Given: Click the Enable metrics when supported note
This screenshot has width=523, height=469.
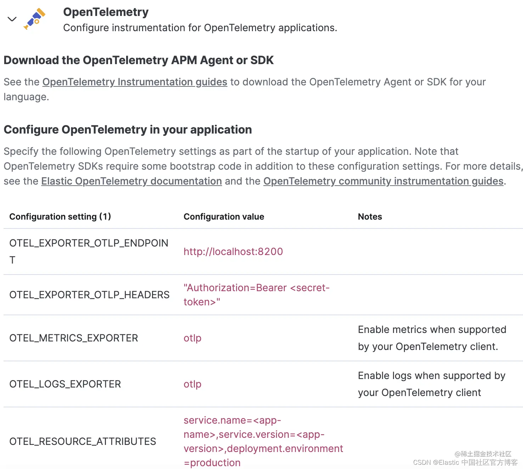Looking at the screenshot, I should [432, 338].
